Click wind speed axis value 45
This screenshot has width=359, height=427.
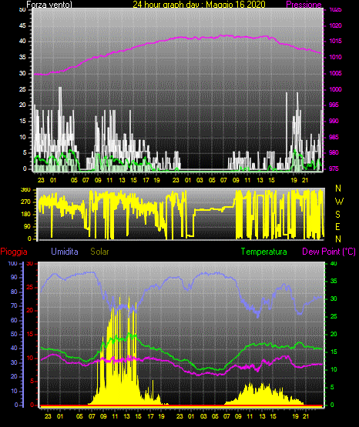pyautogui.click(x=22, y=25)
